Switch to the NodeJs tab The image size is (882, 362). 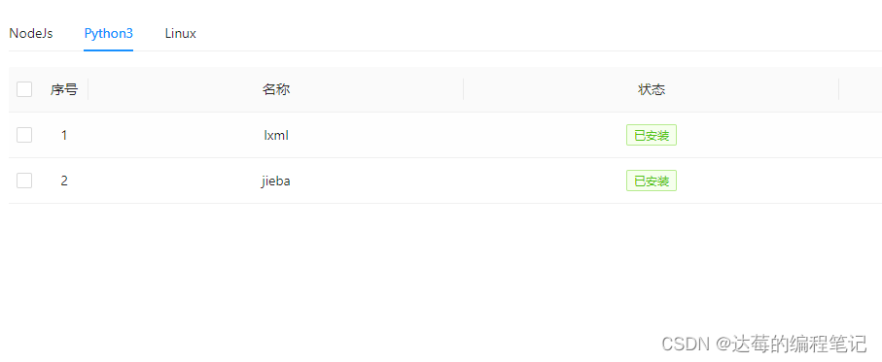31,33
